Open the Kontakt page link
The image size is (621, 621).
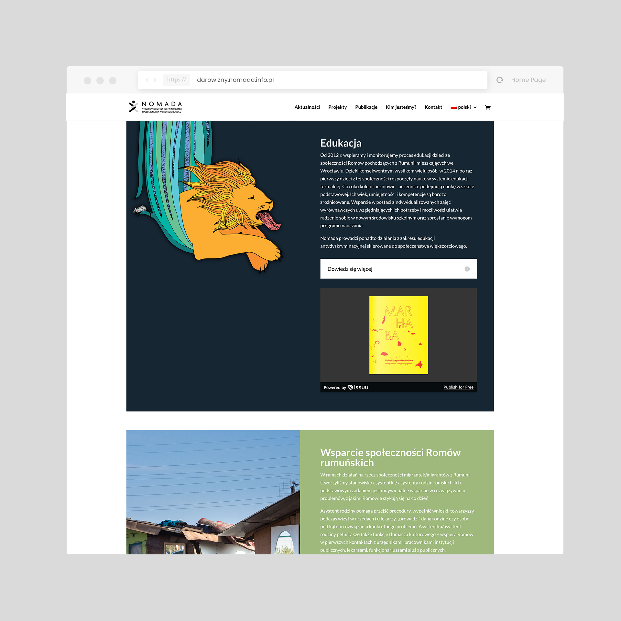433,107
